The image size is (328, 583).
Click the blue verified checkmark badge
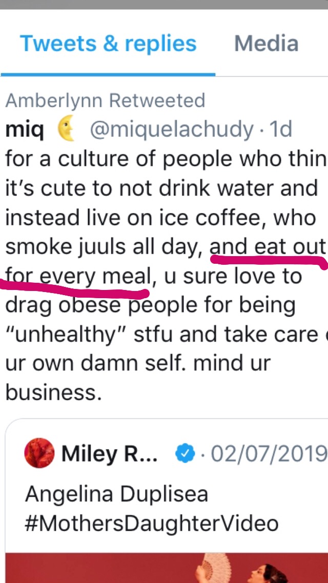point(185,454)
